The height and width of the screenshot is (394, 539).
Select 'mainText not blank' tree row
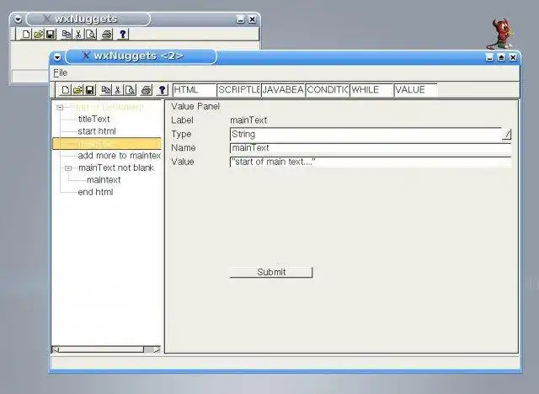116,168
